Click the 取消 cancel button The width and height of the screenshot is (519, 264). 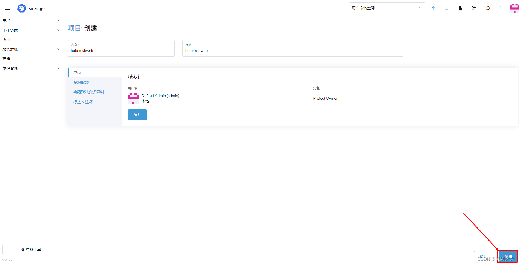coord(484,257)
